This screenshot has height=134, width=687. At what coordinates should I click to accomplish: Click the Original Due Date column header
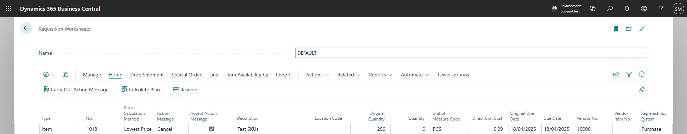tap(522, 116)
